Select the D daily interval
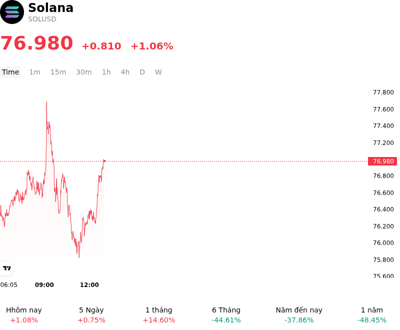Image resolution: width=400 pixels, height=330 pixels. (142, 72)
